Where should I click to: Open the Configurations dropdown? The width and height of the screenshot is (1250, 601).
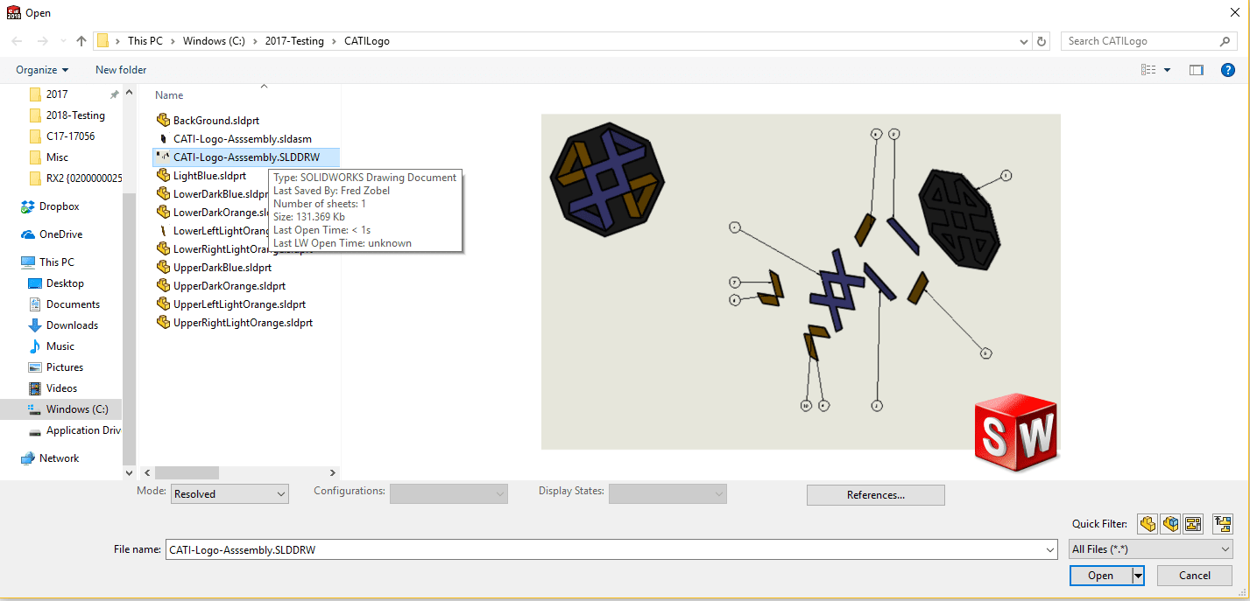click(448, 494)
